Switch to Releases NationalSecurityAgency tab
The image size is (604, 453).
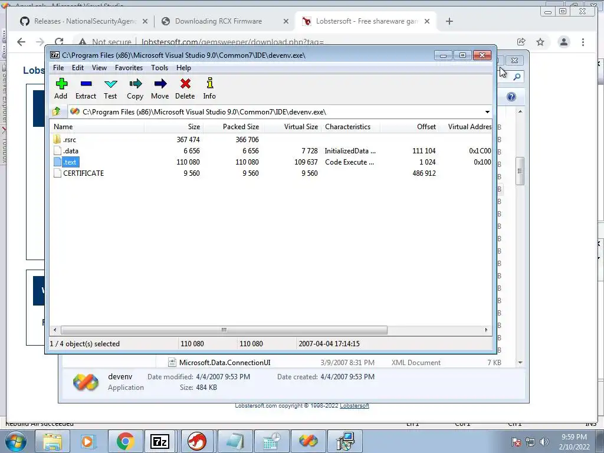(x=84, y=21)
